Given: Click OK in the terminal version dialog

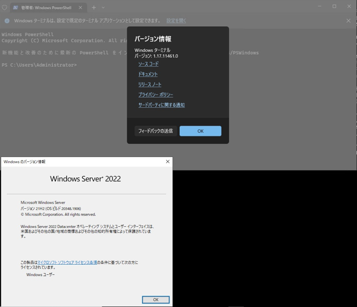Looking at the screenshot, I should tap(201, 131).
